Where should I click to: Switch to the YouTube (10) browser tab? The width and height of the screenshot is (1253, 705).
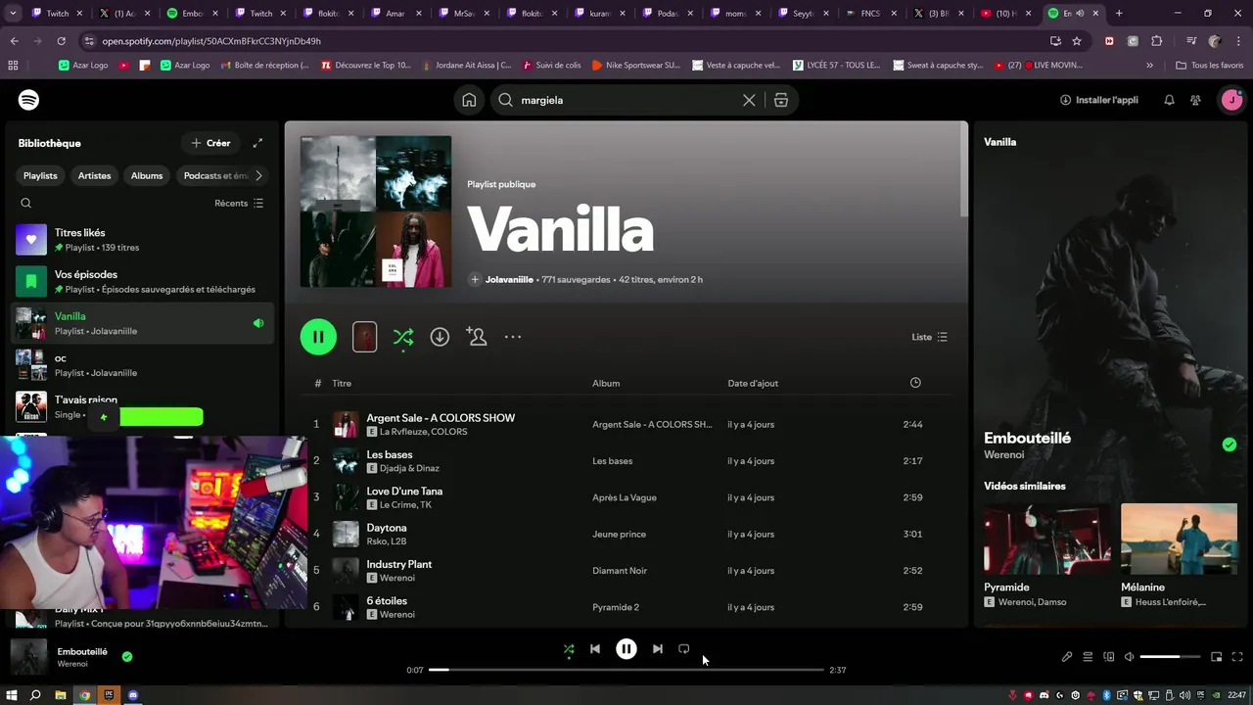point(1003,14)
